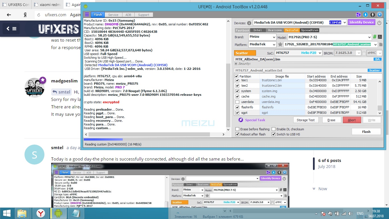This screenshot has width=389, height=219.
Task: Select the Qualcomm platform tab
Action: pyautogui.click(x=275, y=30)
